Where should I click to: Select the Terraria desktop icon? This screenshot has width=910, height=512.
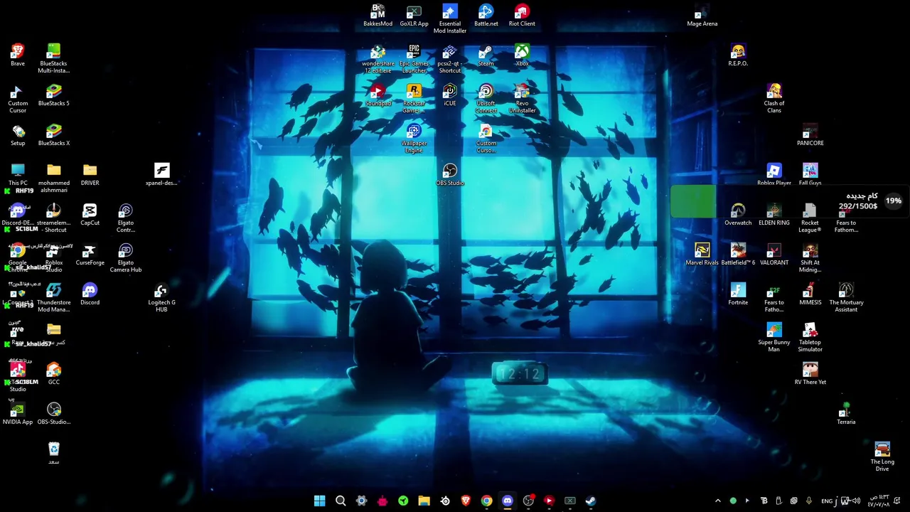point(846,414)
